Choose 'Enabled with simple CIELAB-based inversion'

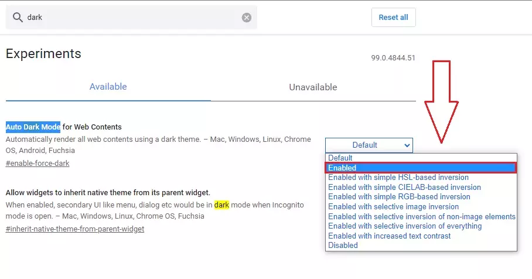(x=421, y=188)
